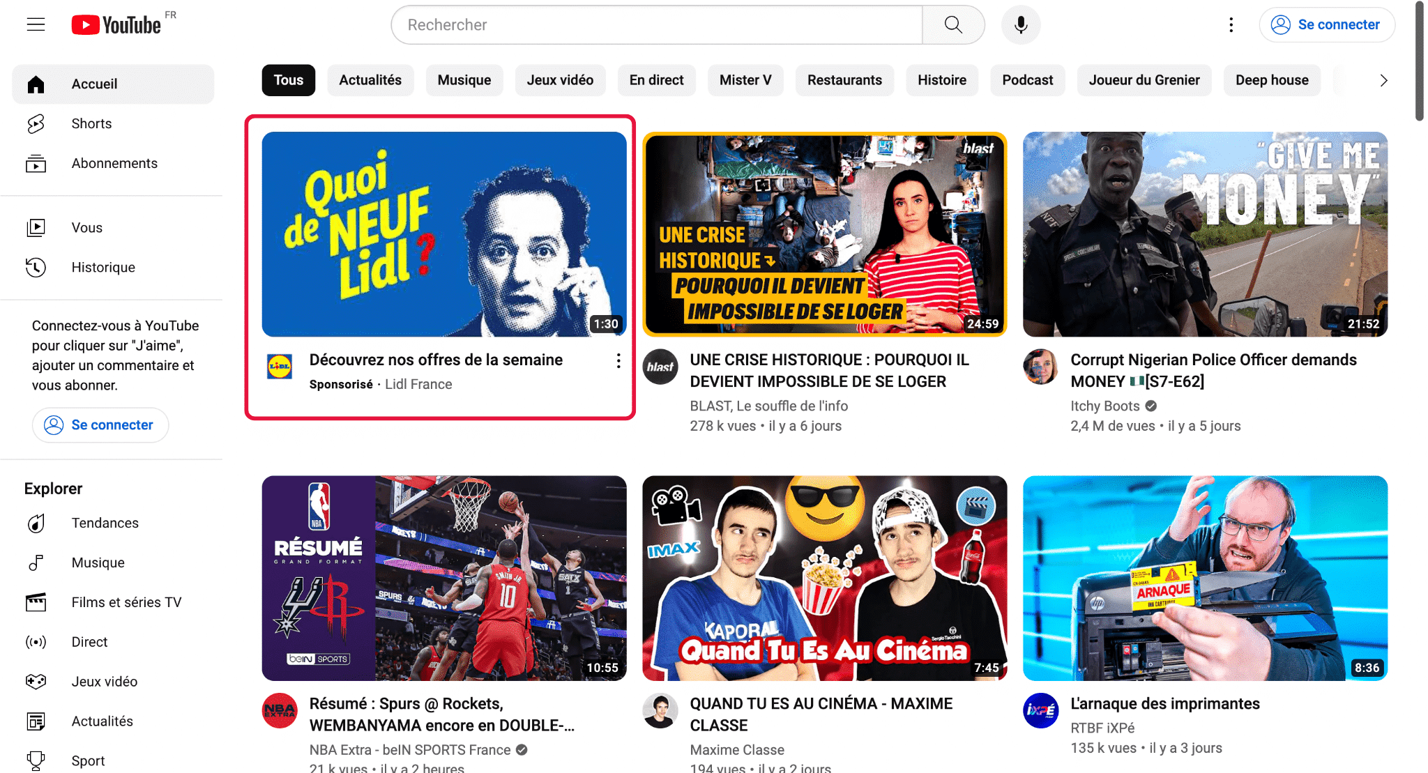Image resolution: width=1428 pixels, height=773 pixels.
Task: Open the Shorts section icon
Action: coord(36,123)
